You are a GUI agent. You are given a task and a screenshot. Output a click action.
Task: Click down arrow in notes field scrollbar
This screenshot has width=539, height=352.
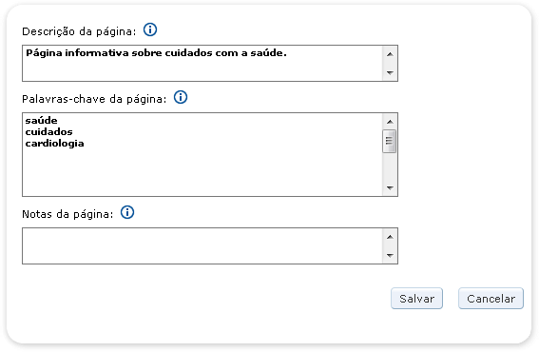(390, 255)
